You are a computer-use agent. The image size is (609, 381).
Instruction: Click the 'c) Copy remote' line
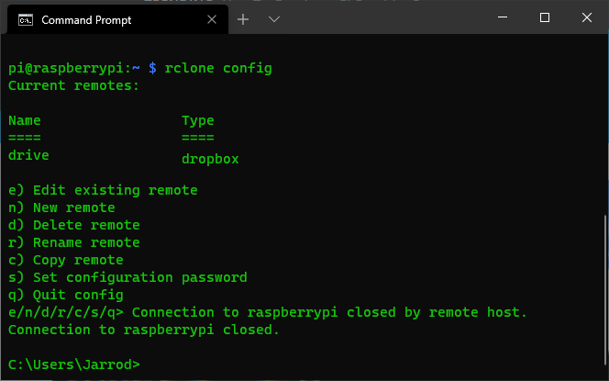point(66,260)
